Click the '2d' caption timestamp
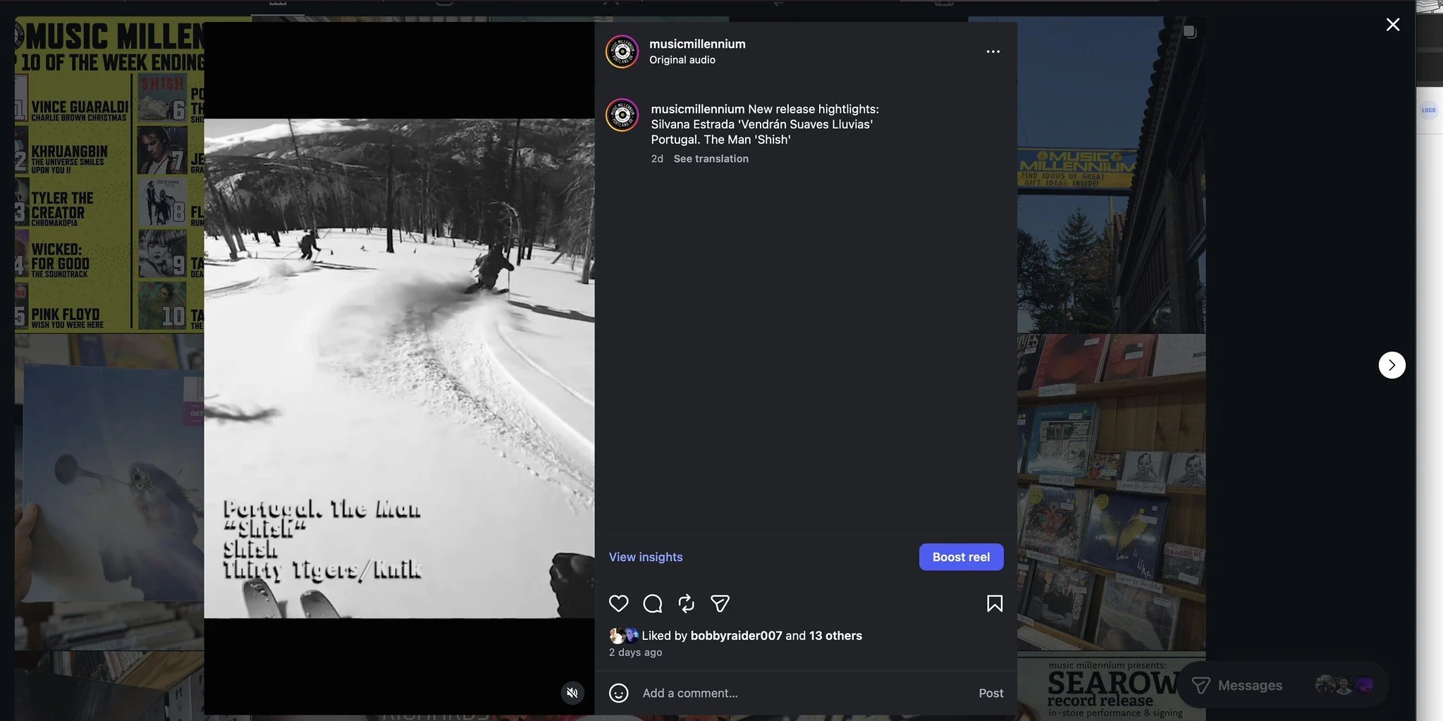Viewport: 1443px width, 721px height. (x=657, y=159)
